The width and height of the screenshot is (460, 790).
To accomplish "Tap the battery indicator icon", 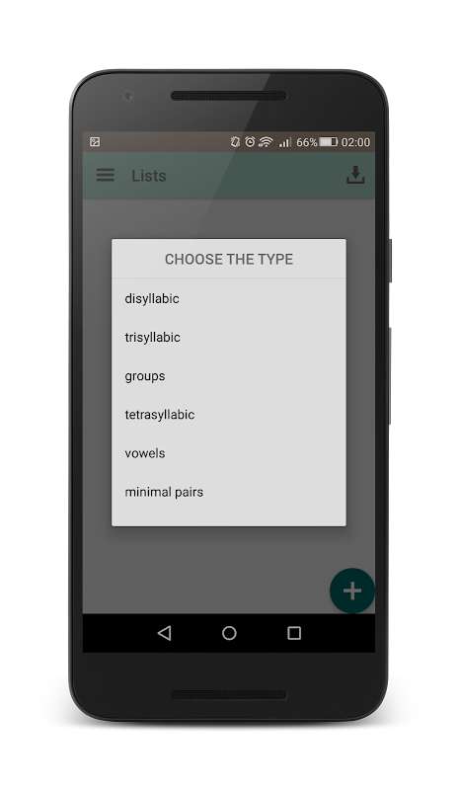I will tap(329, 142).
